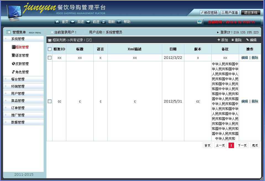The image size is (265, 181).
Task: Click 编辑 link for row xx
Action: [245, 58]
